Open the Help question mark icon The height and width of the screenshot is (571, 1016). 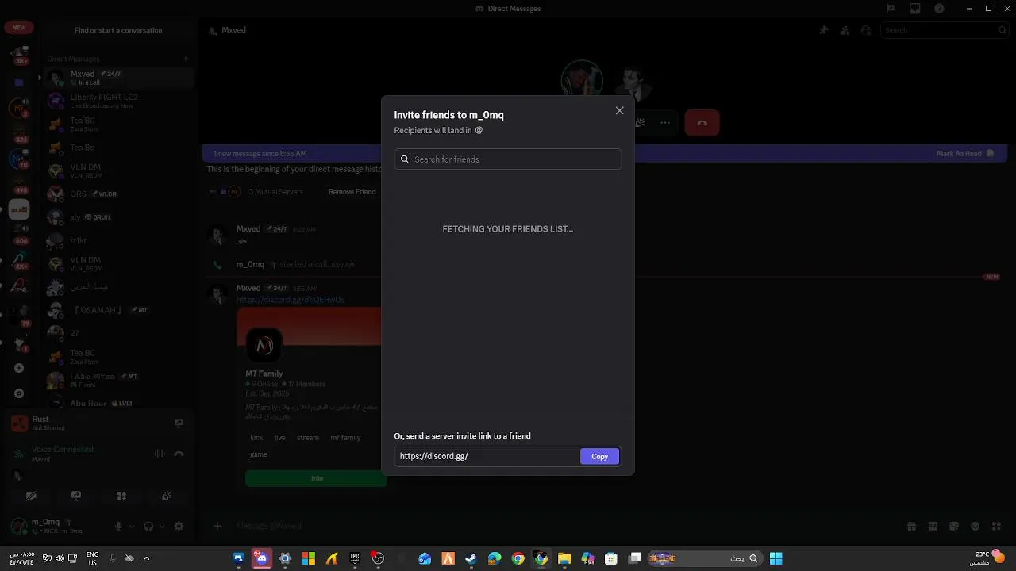(x=939, y=9)
